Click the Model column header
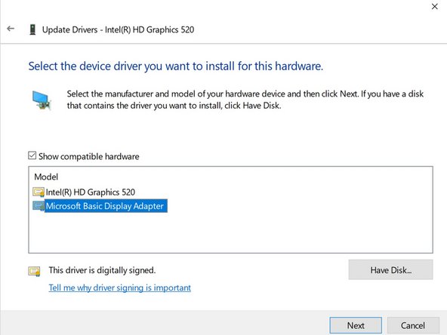The image size is (447, 335). [46, 177]
